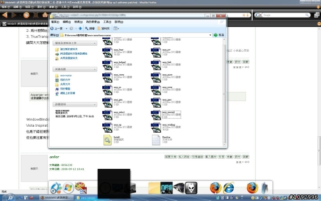Click the 將這個資料夾發佈到網站 link
This screenshot has width=321, height=201.
tap(74, 54)
